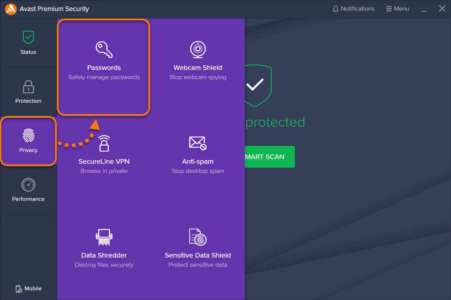This screenshot has height=300, width=451.
Task: Click the "Stop desktop spam" text
Action: click(x=198, y=171)
